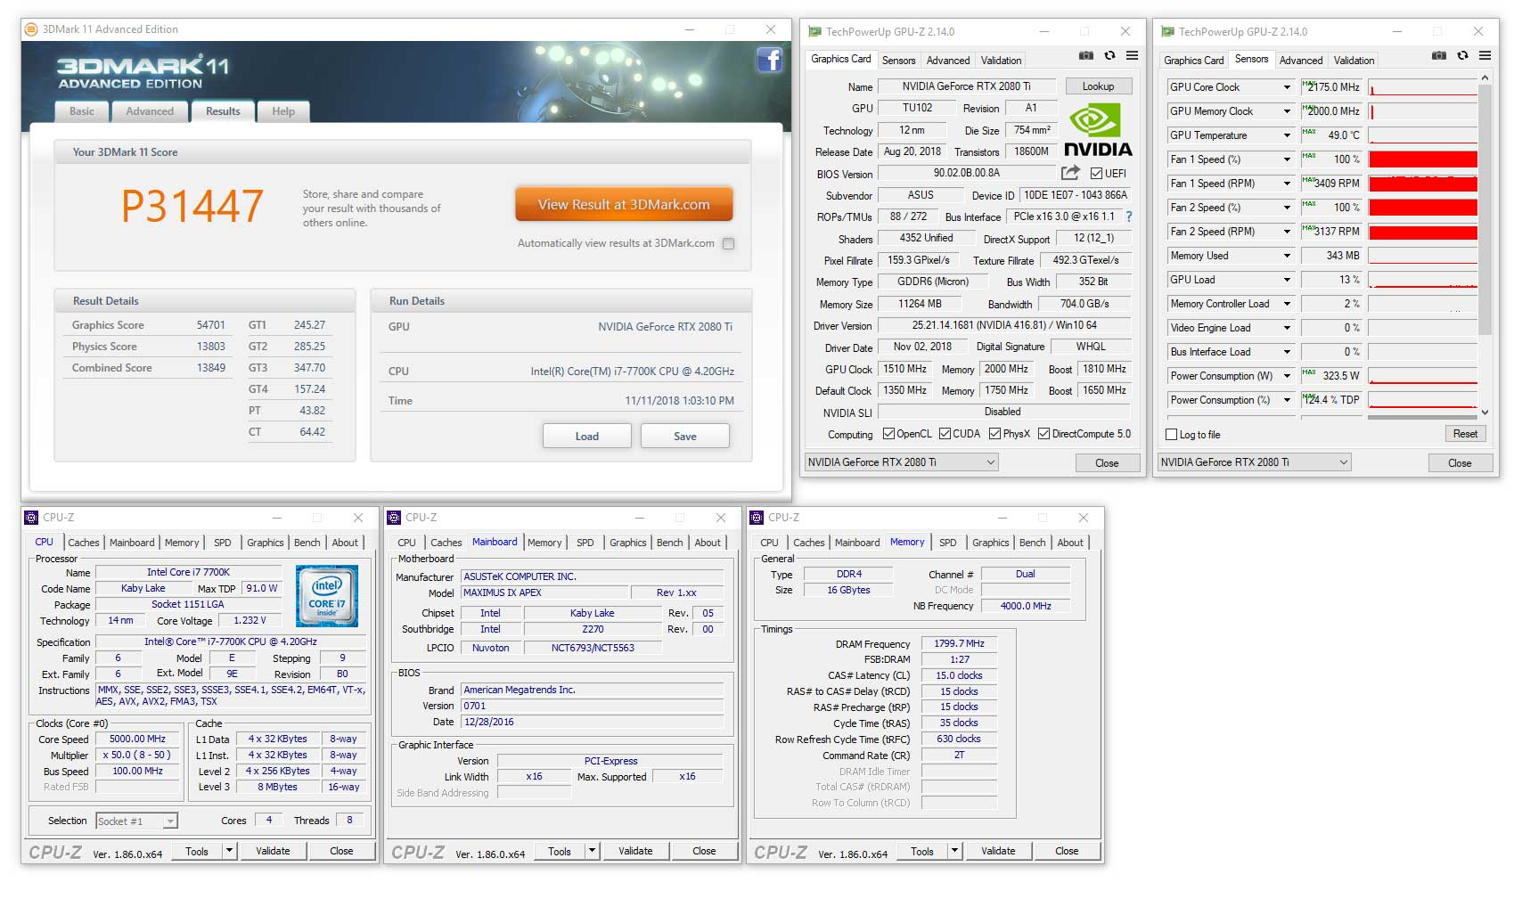Image resolution: width=1514 pixels, height=907 pixels.
Task: Click the Intel Core i7 badge in CPU-Z
Action: tap(326, 595)
